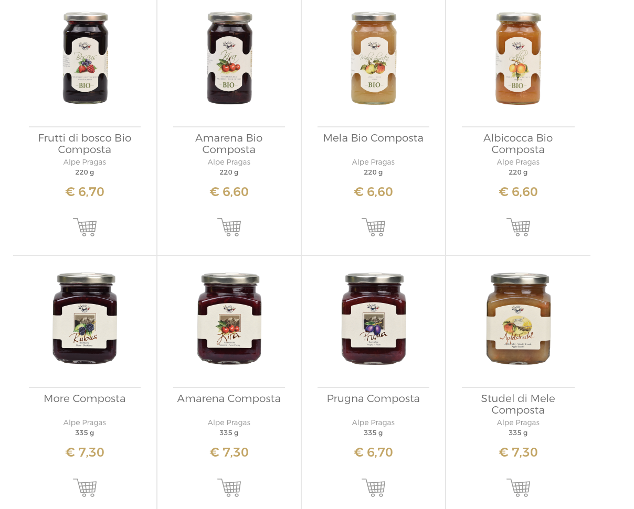Open the Albicocca Bio Composta title link
Image resolution: width=634 pixels, height=509 pixels.
(518, 144)
